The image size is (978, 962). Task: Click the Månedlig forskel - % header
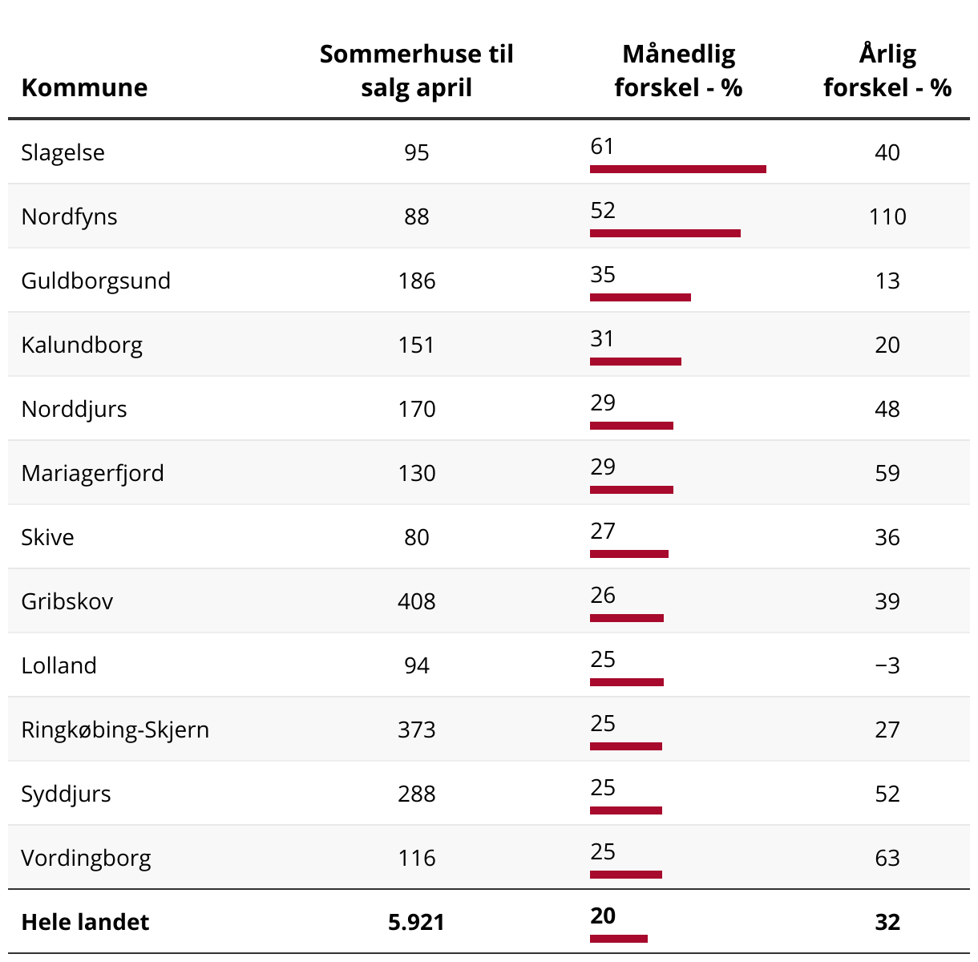click(x=678, y=71)
